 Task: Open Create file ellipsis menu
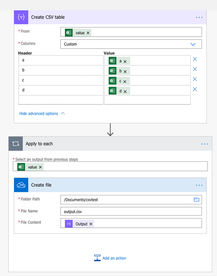click(x=199, y=185)
